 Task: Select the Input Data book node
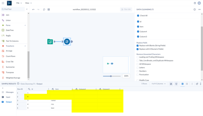pos(50,42)
